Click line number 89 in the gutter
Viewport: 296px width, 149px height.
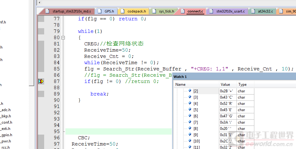point(57,94)
